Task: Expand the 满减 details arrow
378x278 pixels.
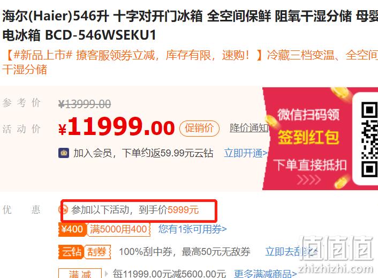Action: (x=107, y=274)
